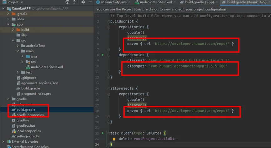Expand the gradle folder in project root
The height and width of the screenshot is (148, 271).
pyautogui.click(x=8, y=99)
